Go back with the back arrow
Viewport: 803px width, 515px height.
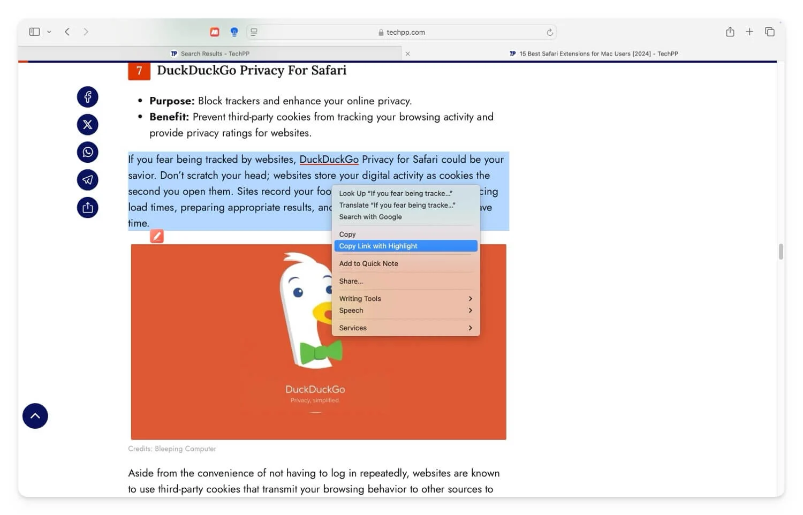click(x=67, y=32)
